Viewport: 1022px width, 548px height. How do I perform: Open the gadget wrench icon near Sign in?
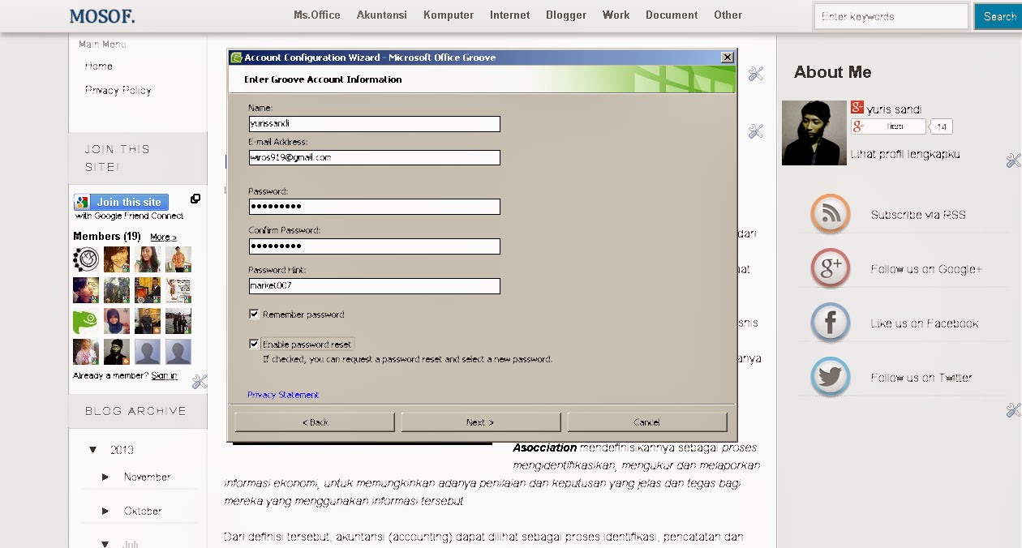click(x=199, y=381)
